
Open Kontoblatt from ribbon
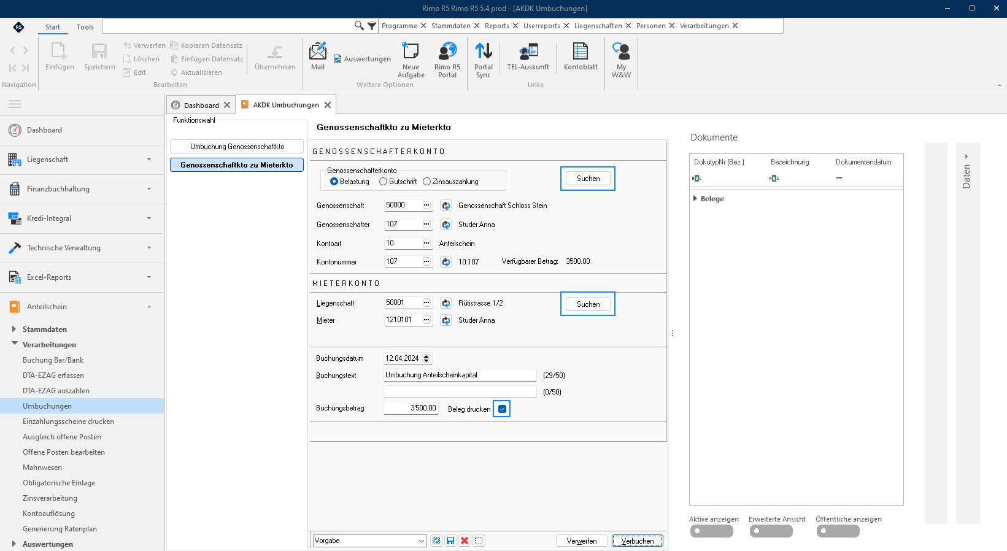point(581,56)
